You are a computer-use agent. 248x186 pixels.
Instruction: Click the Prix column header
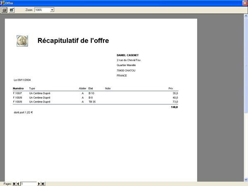coord(171,88)
